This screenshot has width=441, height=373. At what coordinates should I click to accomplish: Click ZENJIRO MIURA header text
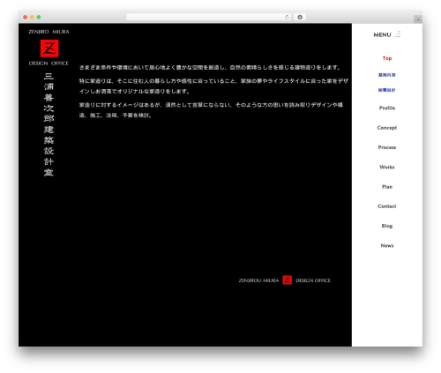(49, 32)
